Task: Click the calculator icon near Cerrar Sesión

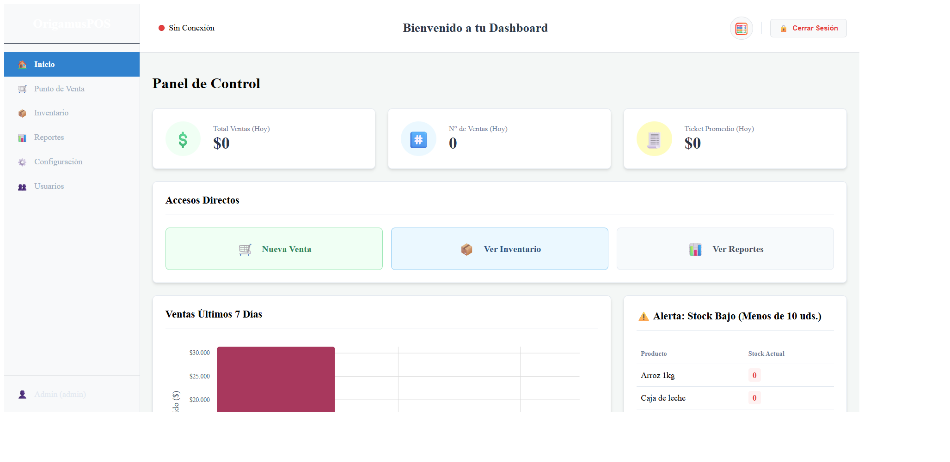Action: click(x=741, y=28)
